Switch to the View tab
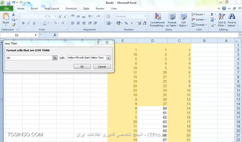242x142 pixels. (114, 9)
